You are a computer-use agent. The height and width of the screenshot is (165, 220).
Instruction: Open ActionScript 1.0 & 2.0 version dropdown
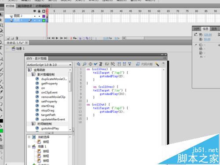[x=49, y=65]
